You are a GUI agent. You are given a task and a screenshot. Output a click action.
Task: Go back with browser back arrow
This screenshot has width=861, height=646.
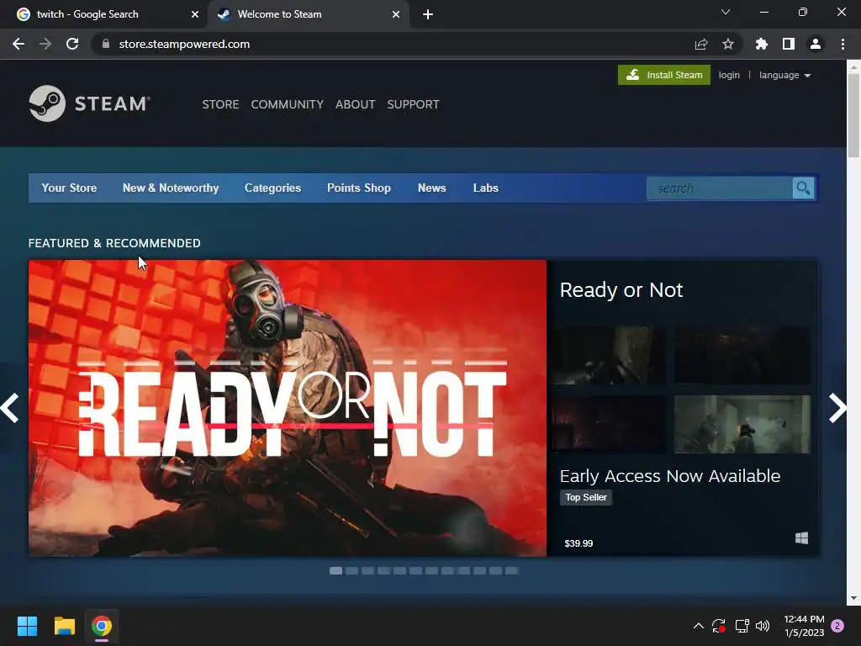pyautogui.click(x=18, y=44)
